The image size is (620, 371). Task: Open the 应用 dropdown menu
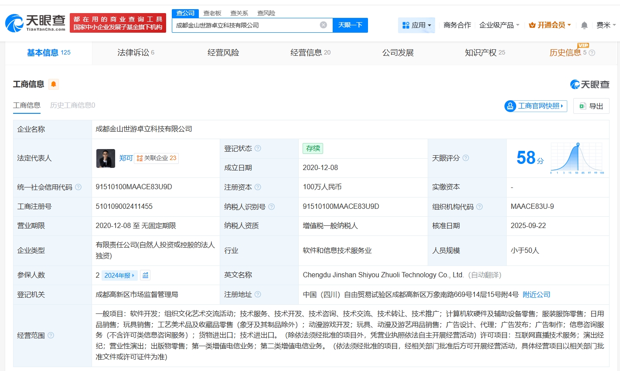click(x=416, y=25)
